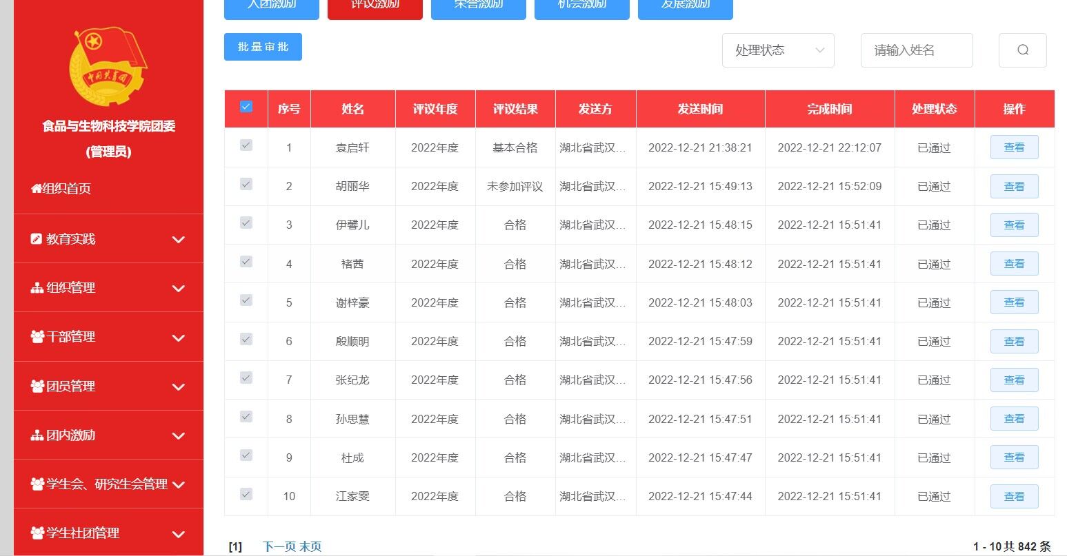Viewport: 1067px width, 556px height.
Task: Click the magnifier search icon button
Action: [1022, 50]
